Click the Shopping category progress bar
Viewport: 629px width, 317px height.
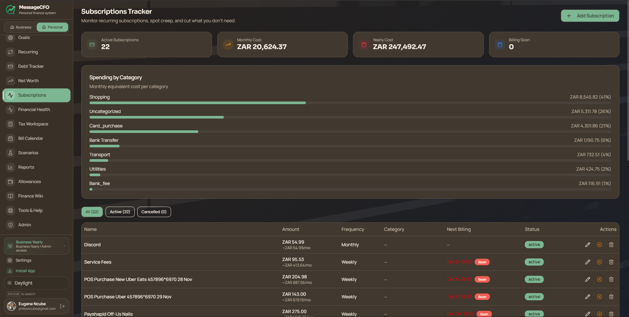tap(350, 103)
